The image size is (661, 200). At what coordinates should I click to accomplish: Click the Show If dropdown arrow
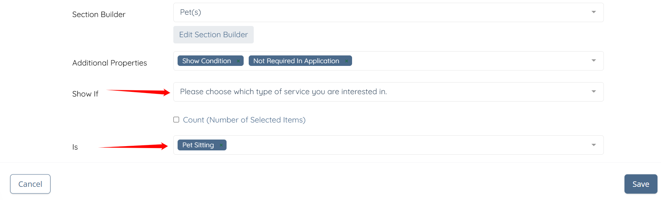click(593, 92)
